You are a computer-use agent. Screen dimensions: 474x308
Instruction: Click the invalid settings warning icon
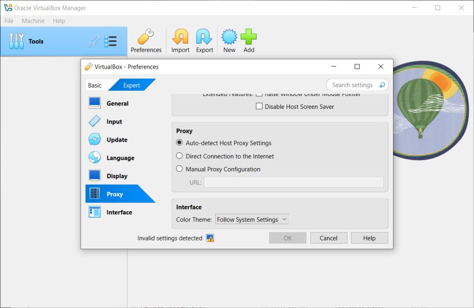(210, 238)
